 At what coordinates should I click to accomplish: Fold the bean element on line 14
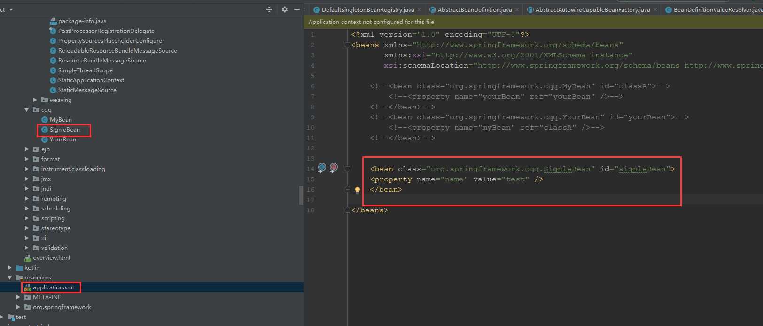pyautogui.click(x=347, y=169)
